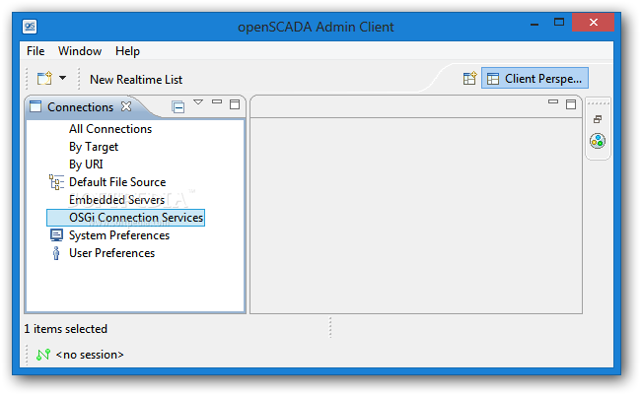Select By URI tree item
The height and width of the screenshot is (395, 641).
tap(86, 165)
